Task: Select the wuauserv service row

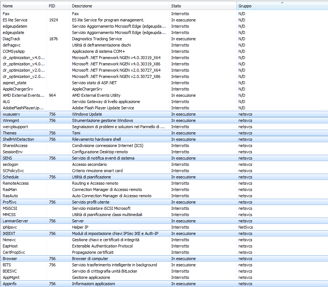Action: pyautogui.click(x=164, y=114)
